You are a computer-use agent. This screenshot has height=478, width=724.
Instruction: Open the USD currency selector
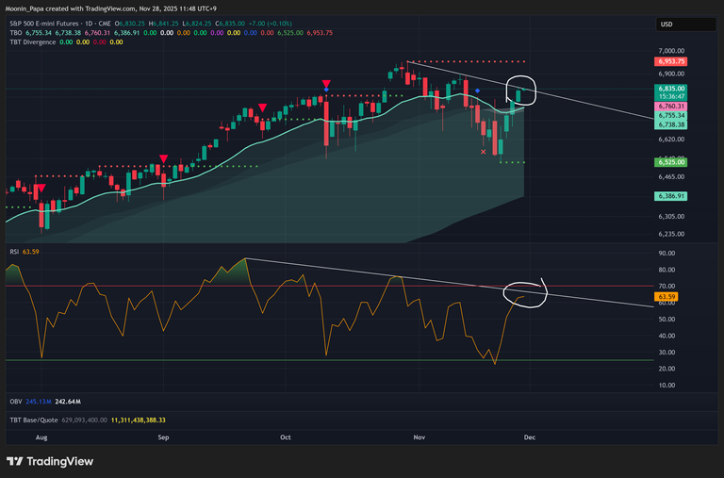pyautogui.click(x=666, y=25)
